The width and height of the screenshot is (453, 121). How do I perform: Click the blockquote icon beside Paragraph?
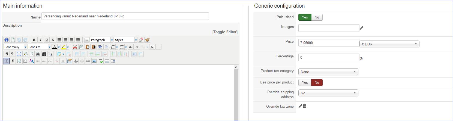tap(87, 40)
